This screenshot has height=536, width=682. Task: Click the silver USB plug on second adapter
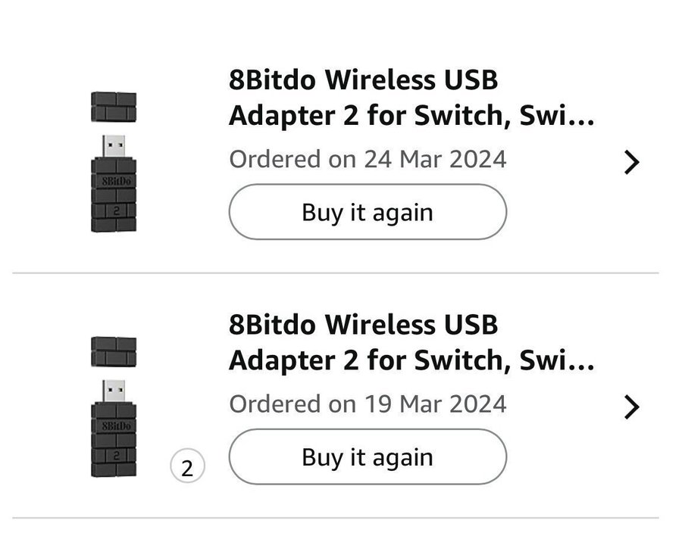coord(114,390)
